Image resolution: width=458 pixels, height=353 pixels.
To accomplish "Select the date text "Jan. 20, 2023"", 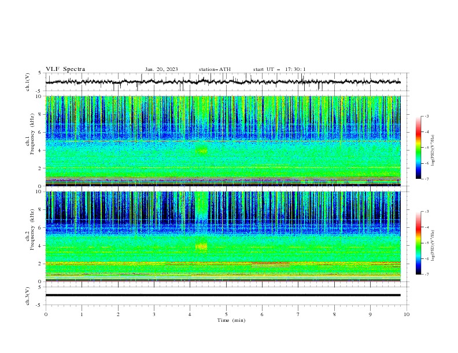I will point(161,69).
